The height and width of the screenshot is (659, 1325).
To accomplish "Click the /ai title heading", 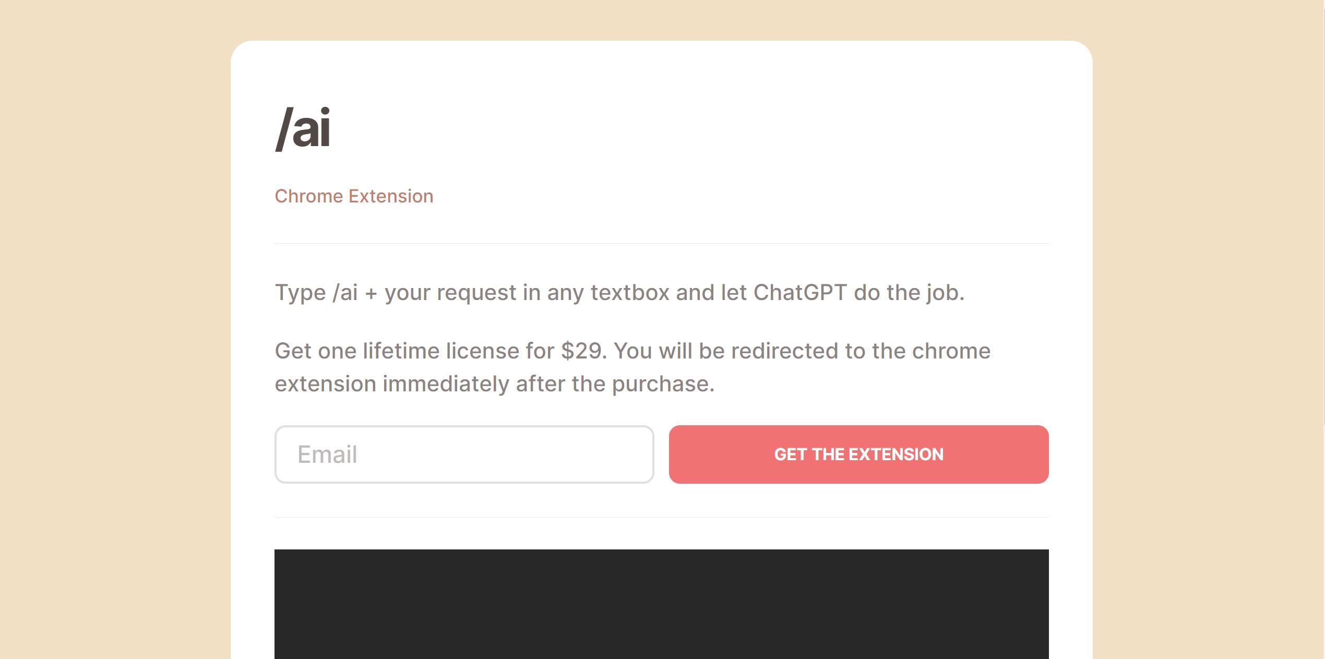I will (x=303, y=128).
